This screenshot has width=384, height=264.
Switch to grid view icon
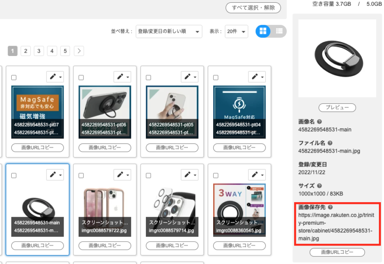pyautogui.click(x=263, y=31)
